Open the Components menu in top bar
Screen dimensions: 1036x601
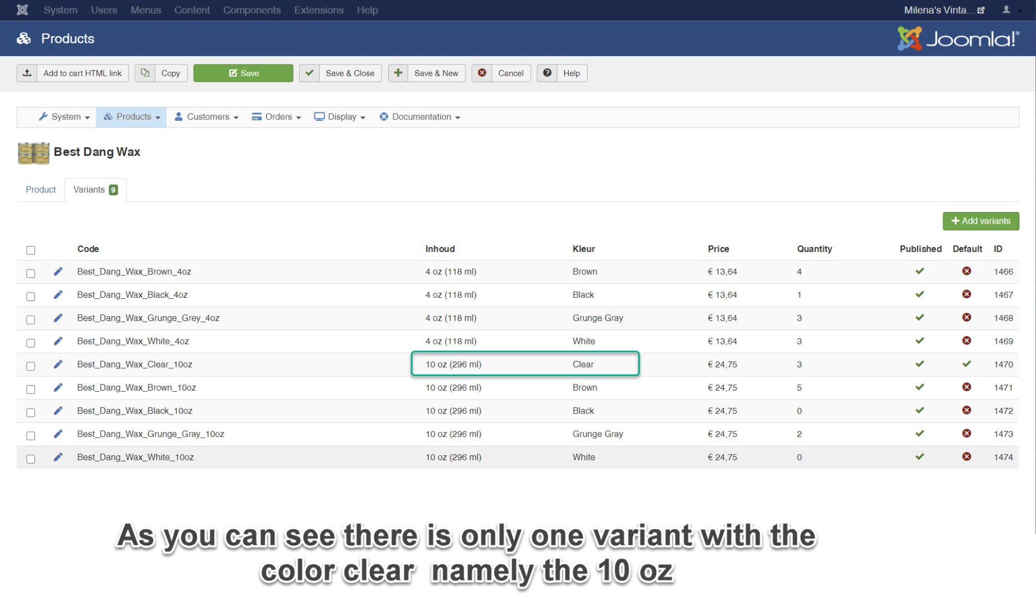point(252,10)
